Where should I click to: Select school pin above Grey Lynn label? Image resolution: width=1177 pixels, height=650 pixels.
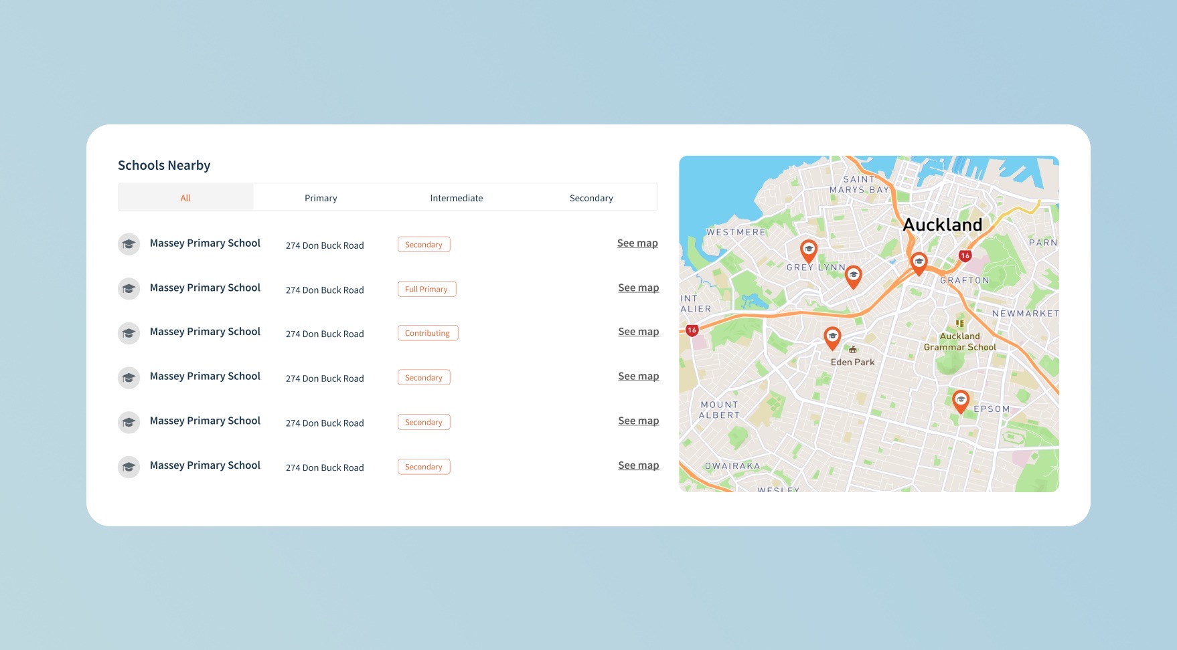coord(809,251)
